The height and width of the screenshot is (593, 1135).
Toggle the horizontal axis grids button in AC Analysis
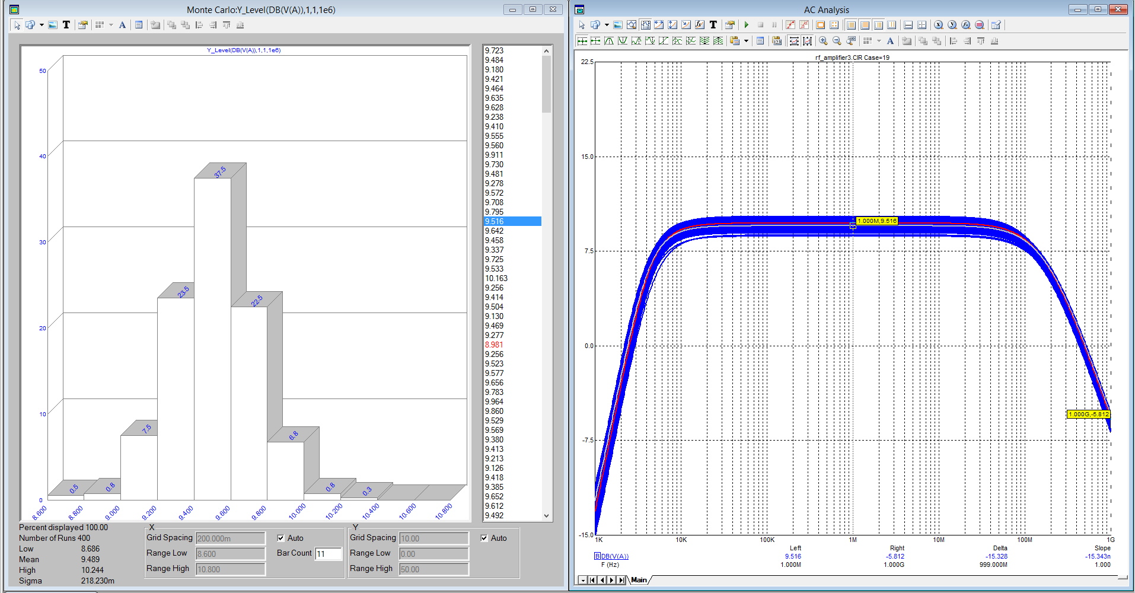click(x=851, y=25)
